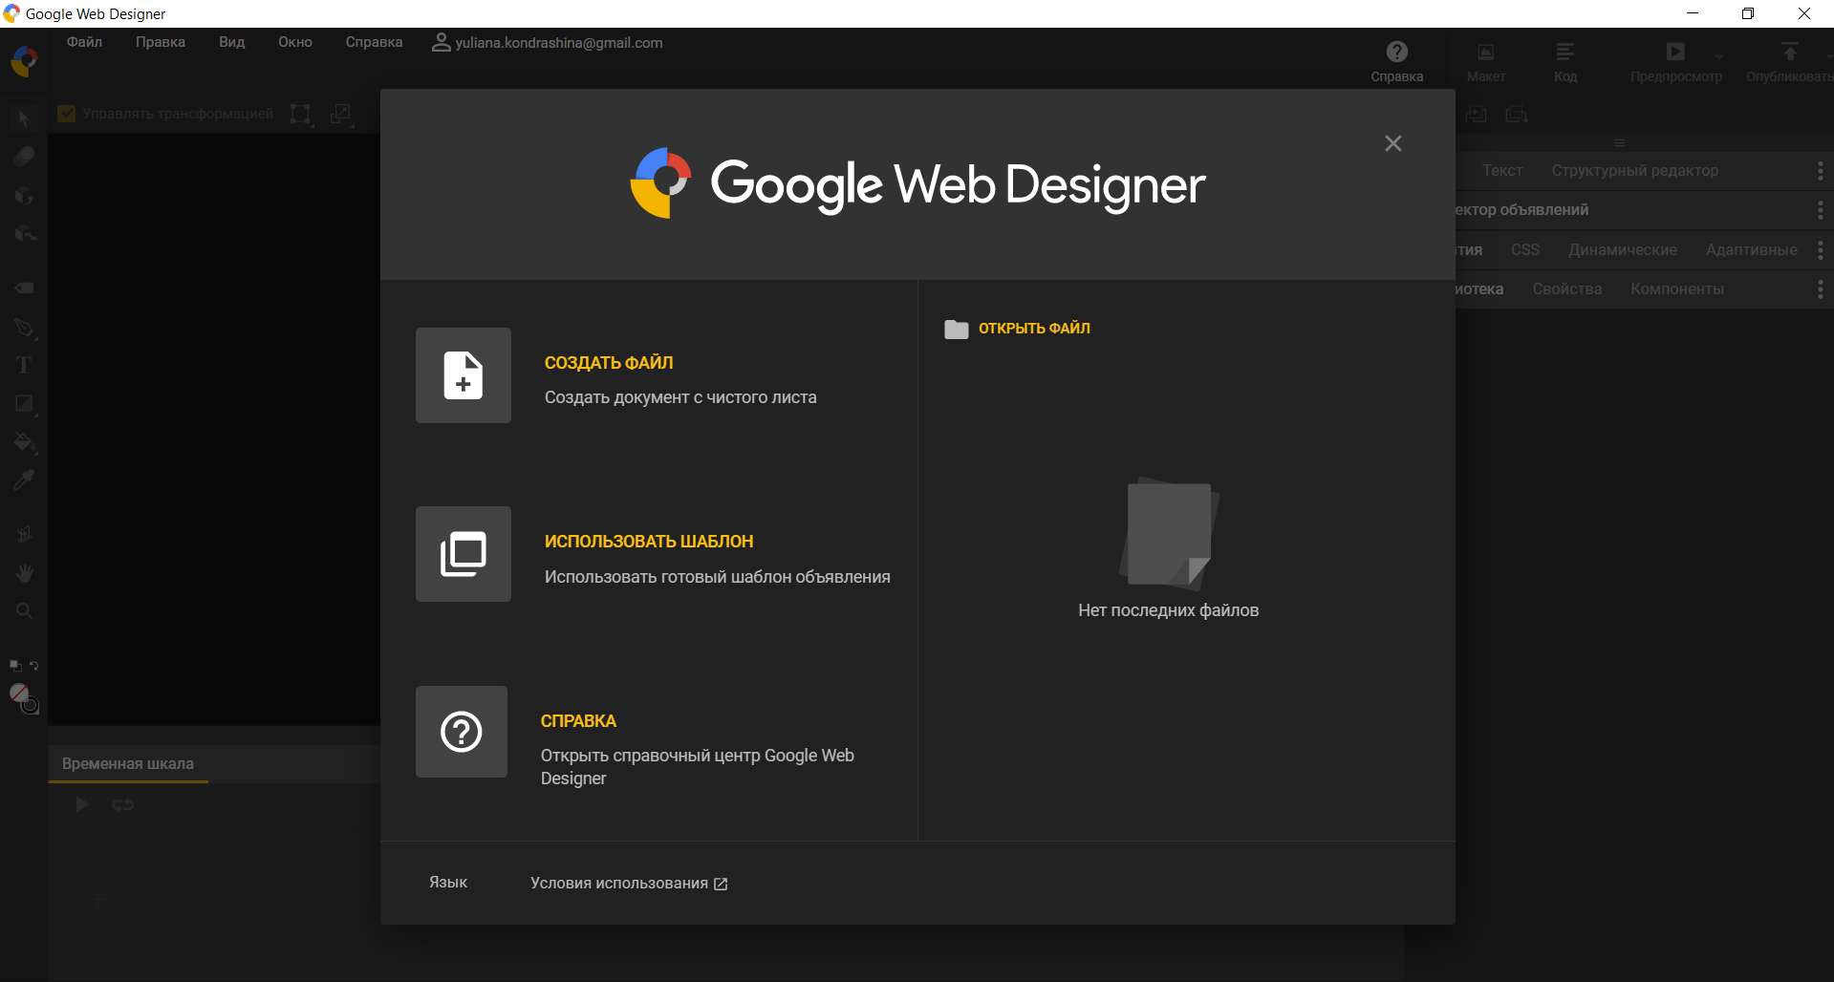Select the Компоненты panel tab
Image resolution: width=1834 pixels, height=982 pixels.
1677,289
